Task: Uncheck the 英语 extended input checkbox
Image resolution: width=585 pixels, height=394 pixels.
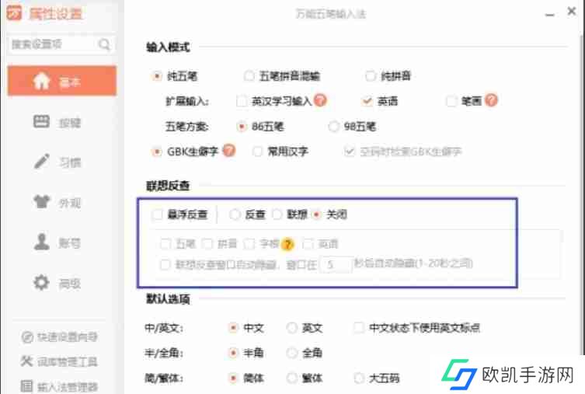Action: tap(367, 101)
